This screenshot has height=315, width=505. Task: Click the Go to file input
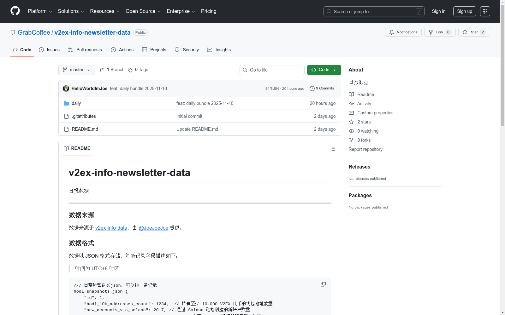[272, 70]
